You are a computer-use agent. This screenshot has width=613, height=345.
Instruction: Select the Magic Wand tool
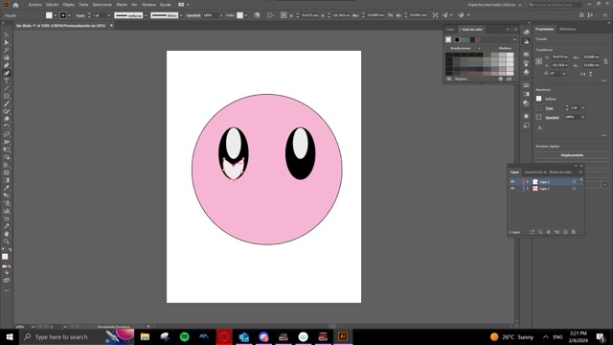(x=7, y=50)
